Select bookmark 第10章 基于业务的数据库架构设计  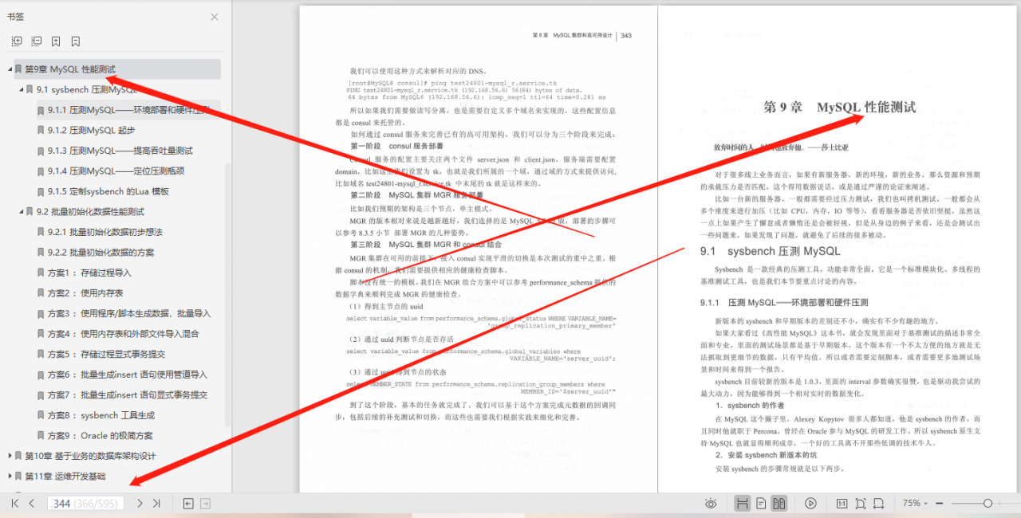90,456
